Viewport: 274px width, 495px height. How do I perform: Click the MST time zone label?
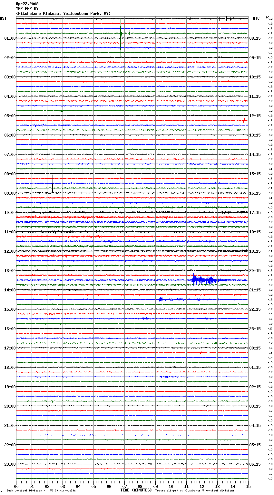pyautogui.click(x=3, y=18)
